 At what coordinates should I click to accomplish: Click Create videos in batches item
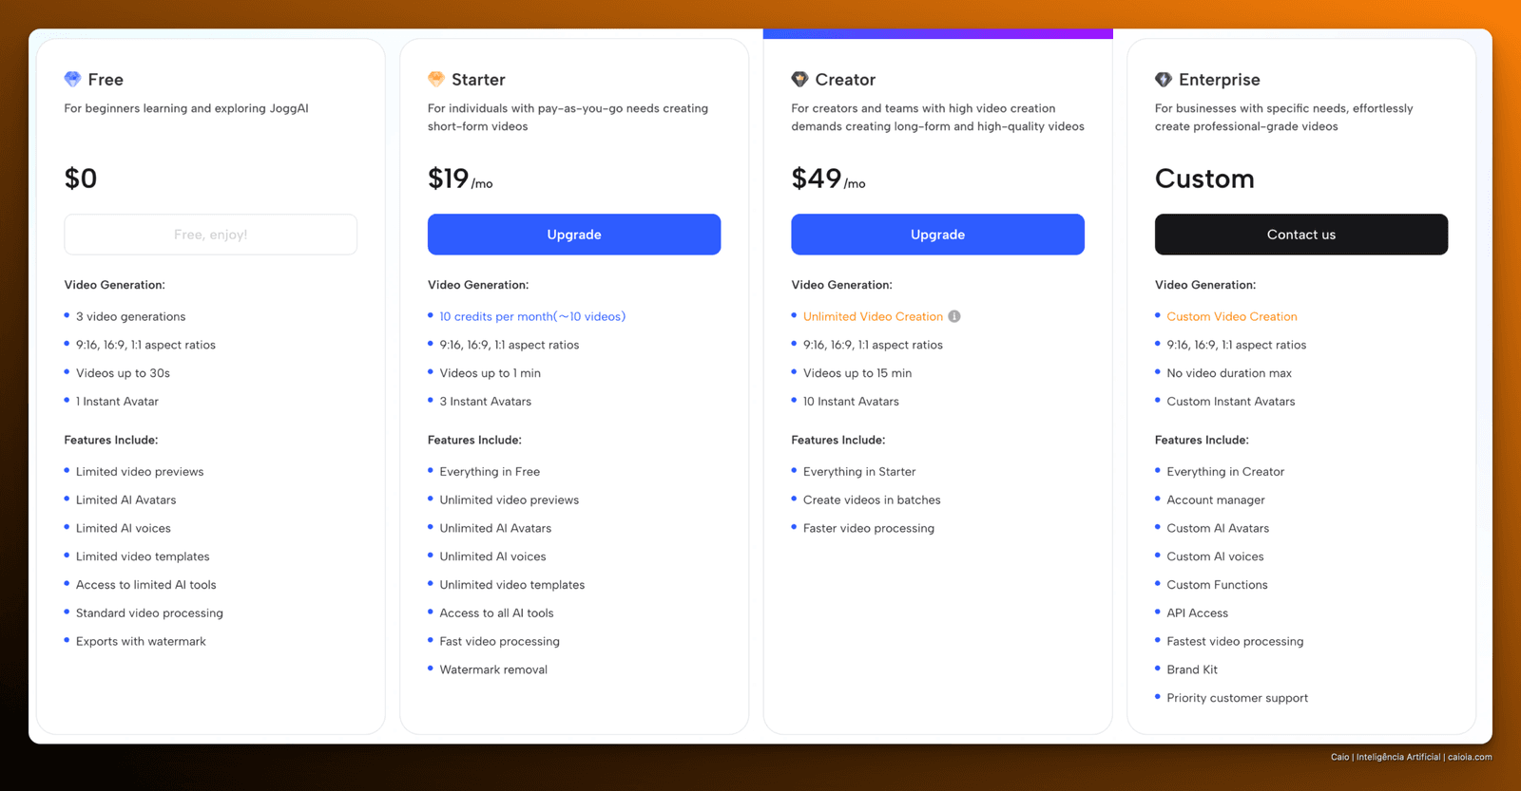(x=872, y=499)
